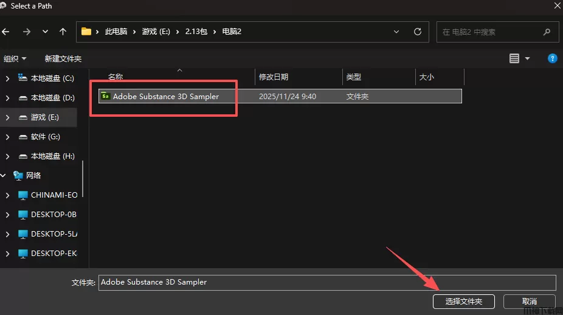Select 游戏 (E:) in the address path

156,32
